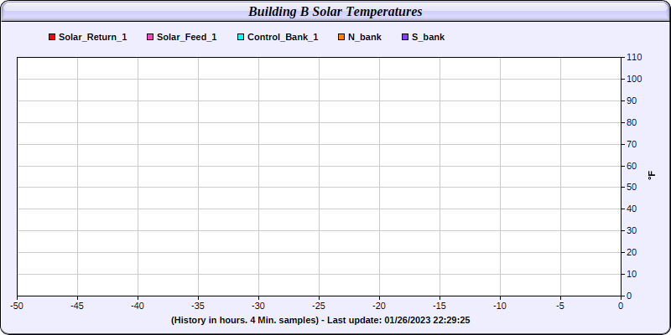Click the -45 hour axis label
This screenshot has height=335, width=671.
tap(77, 306)
